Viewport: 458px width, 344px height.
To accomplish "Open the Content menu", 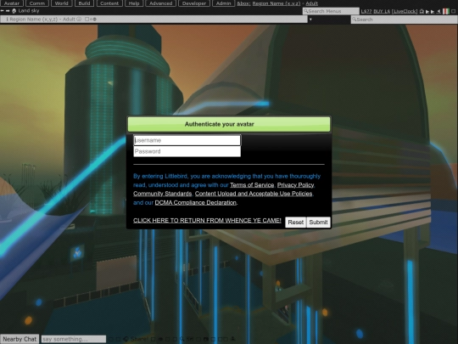I will (x=109, y=3).
